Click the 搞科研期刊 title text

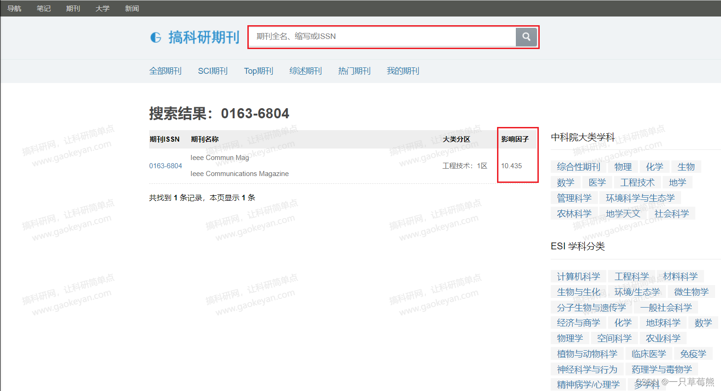(204, 37)
